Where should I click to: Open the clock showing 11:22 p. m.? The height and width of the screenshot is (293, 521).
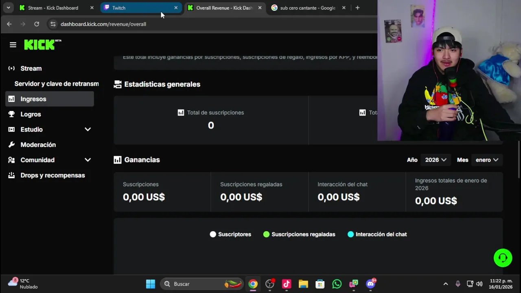[x=501, y=284]
